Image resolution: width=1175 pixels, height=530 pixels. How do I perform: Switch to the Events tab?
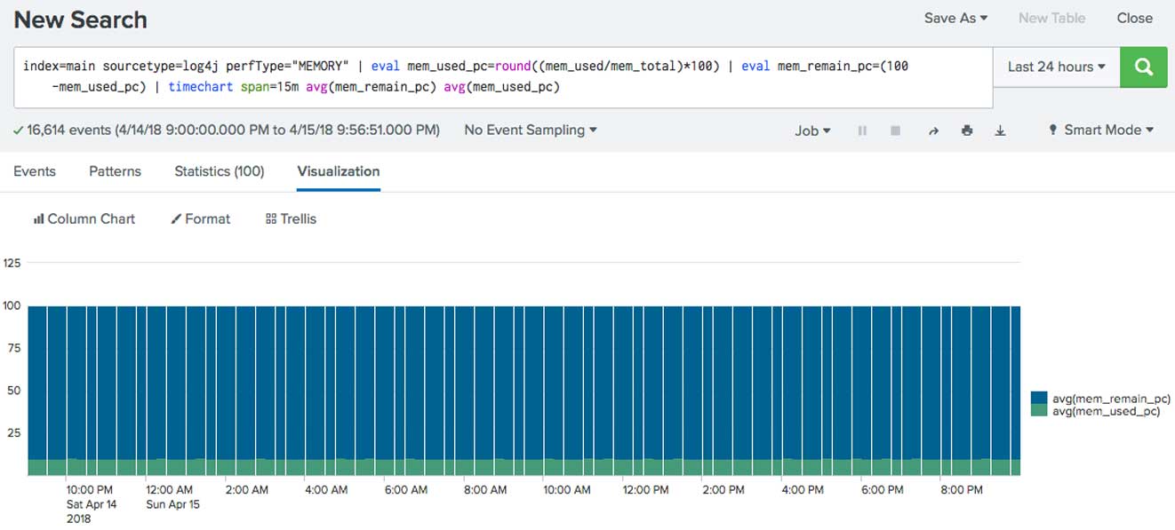point(35,171)
